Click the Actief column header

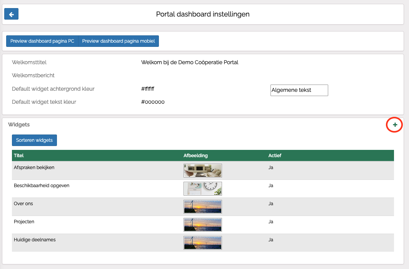point(275,156)
